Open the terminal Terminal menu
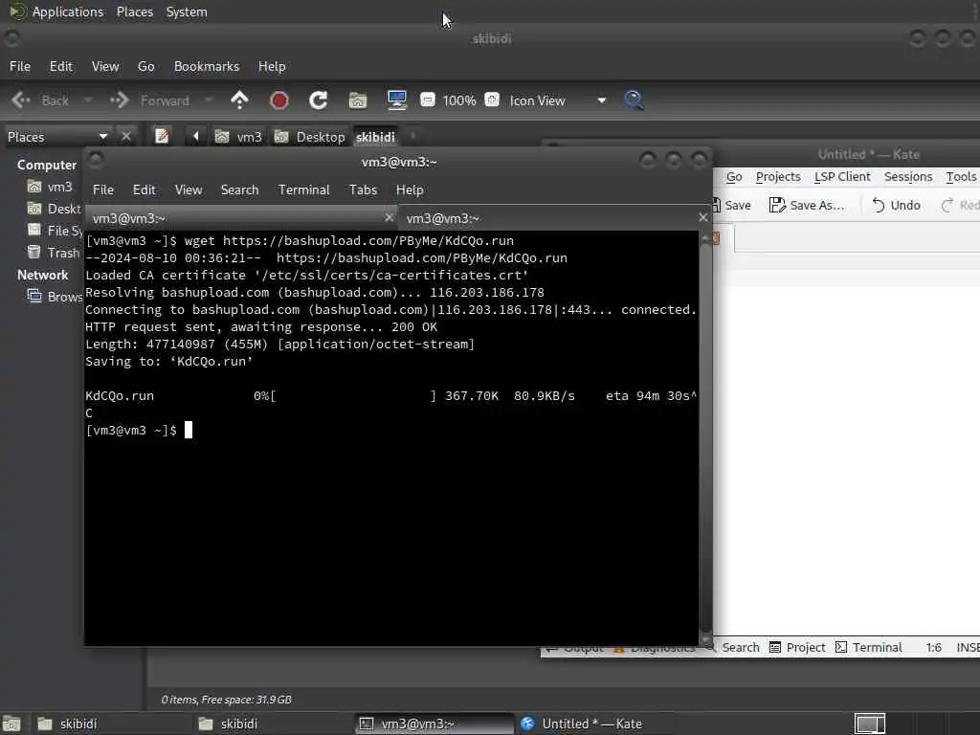Screen dimensions: 980x735 (x=303, y=189)
